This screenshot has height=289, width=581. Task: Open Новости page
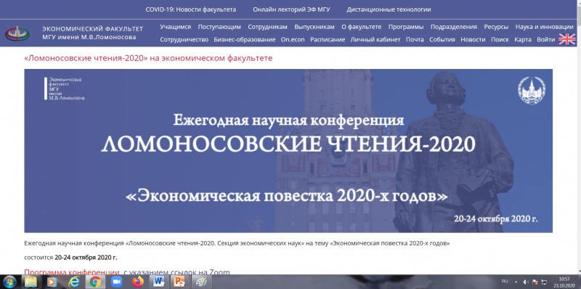(x=473, y=40)
